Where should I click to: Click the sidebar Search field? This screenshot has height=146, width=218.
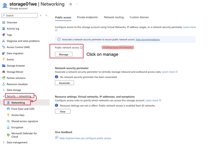coord(19,15)
